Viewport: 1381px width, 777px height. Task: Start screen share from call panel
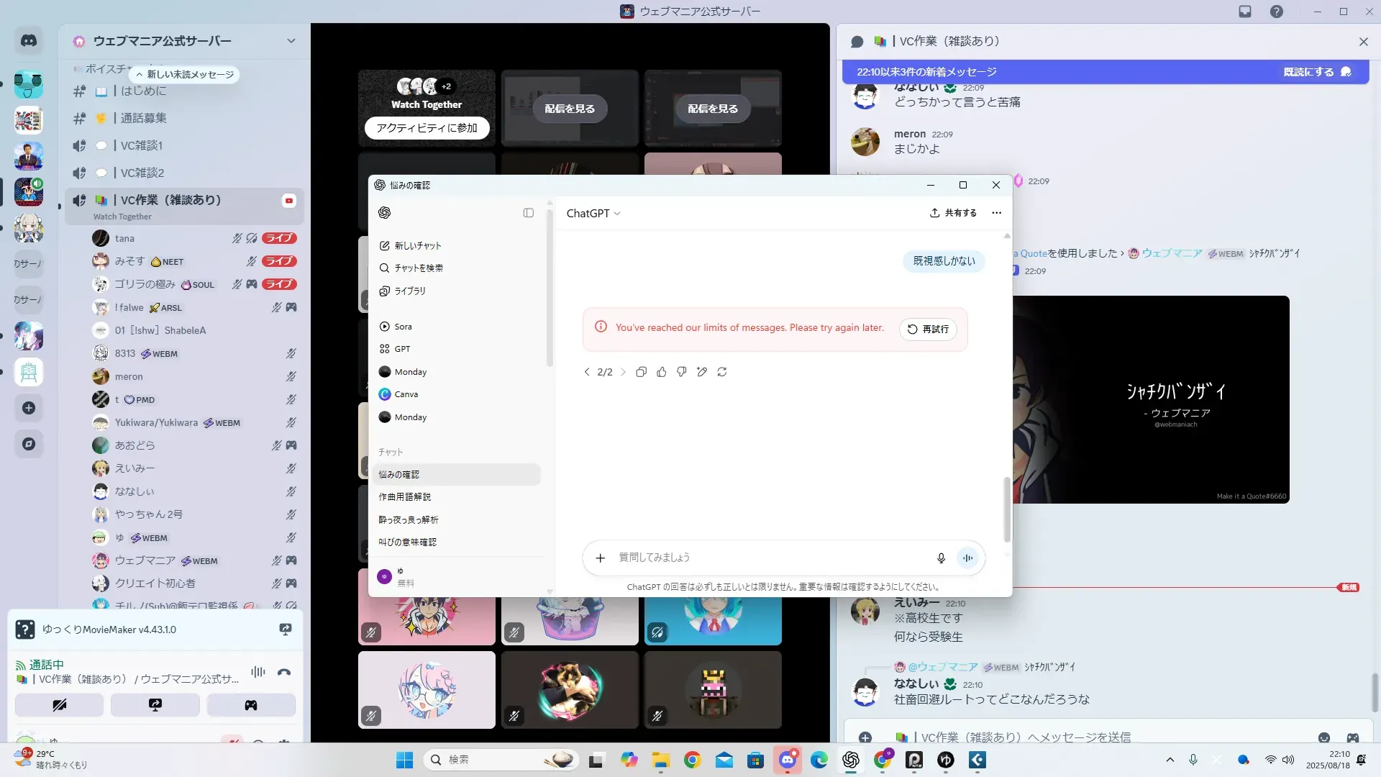point(155,705)
